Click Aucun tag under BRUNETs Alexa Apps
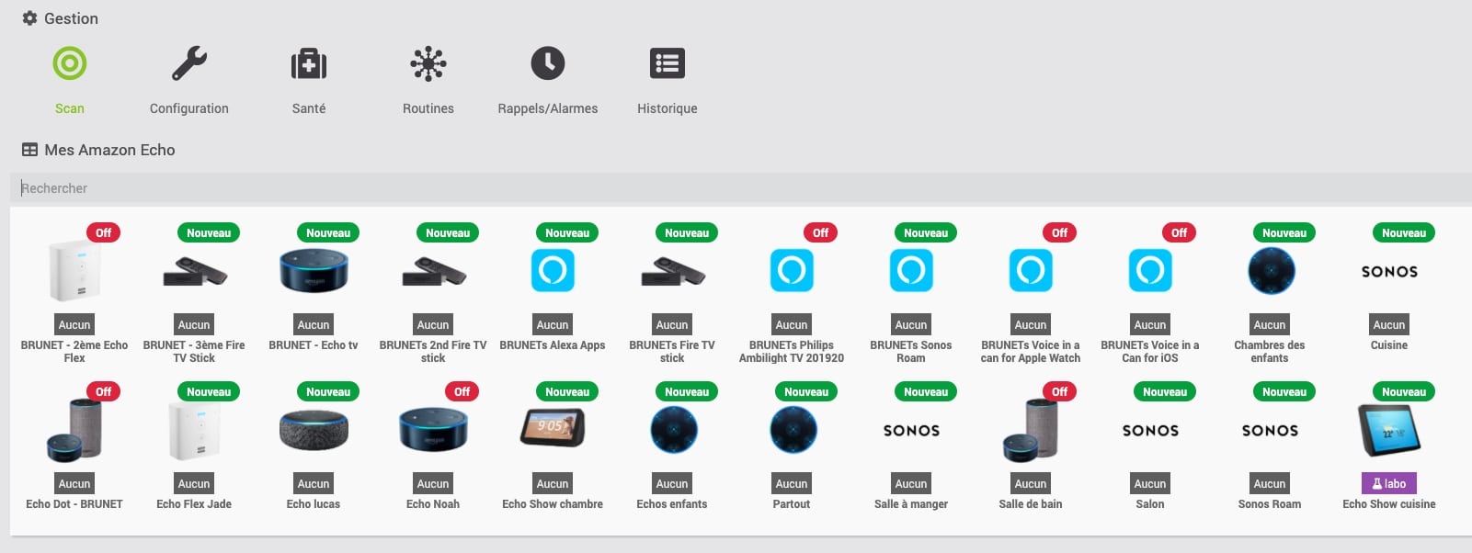The image size is (1472, 553). pos(553,324)
